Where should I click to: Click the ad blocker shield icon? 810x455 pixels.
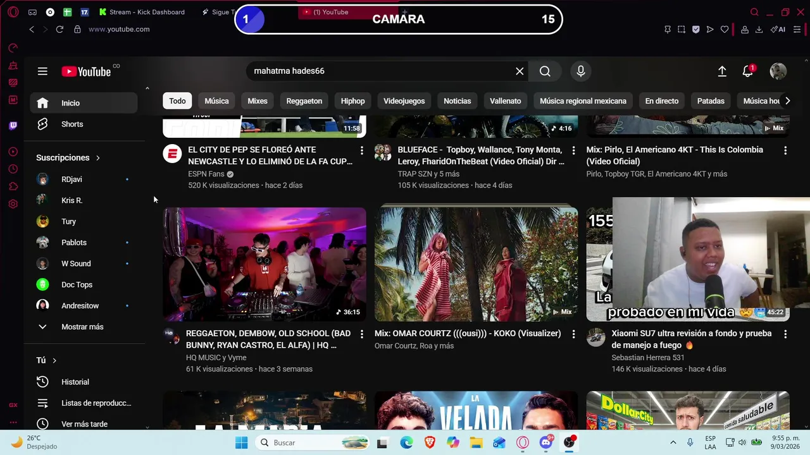click(x=695, y=29)
